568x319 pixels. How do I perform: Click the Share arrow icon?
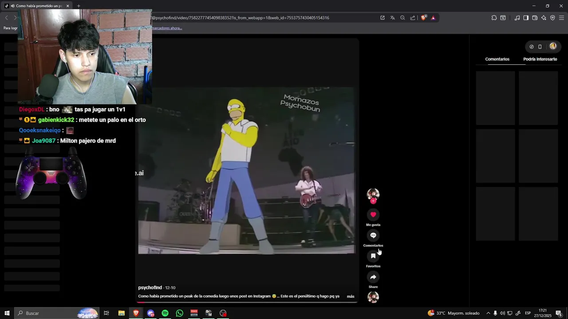373,277
